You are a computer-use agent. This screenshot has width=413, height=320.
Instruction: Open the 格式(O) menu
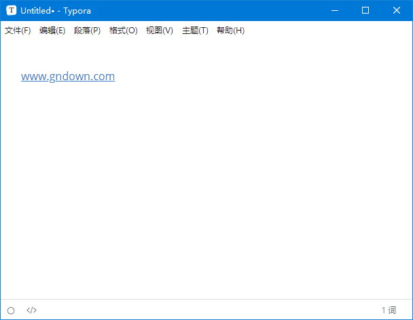[123, 31]
